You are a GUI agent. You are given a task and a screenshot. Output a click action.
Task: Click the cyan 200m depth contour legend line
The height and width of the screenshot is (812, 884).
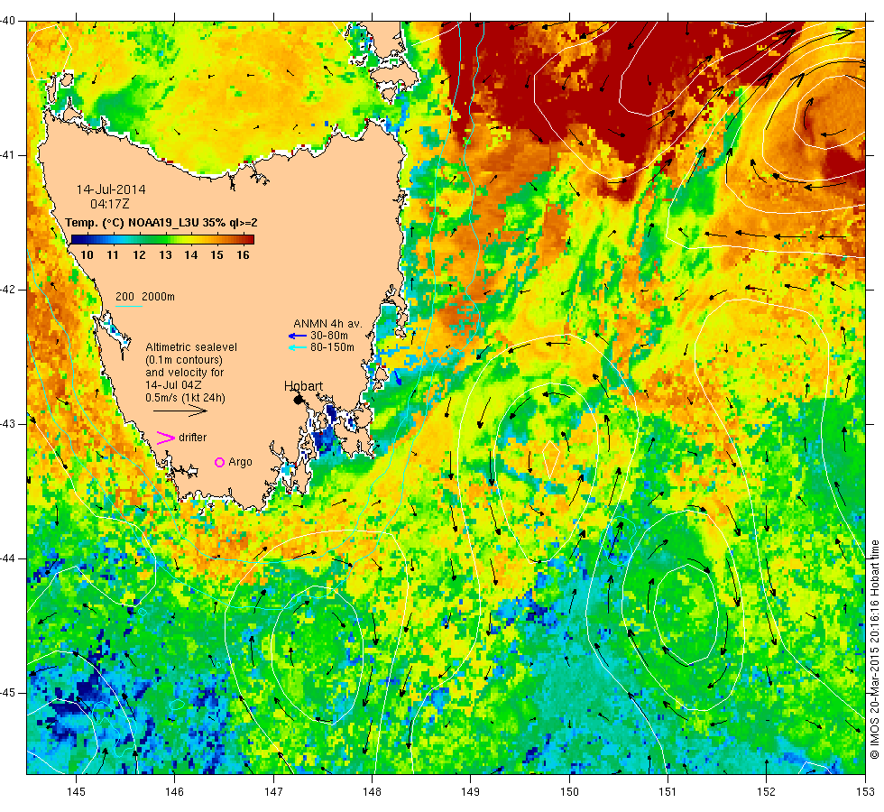[128, 306]
